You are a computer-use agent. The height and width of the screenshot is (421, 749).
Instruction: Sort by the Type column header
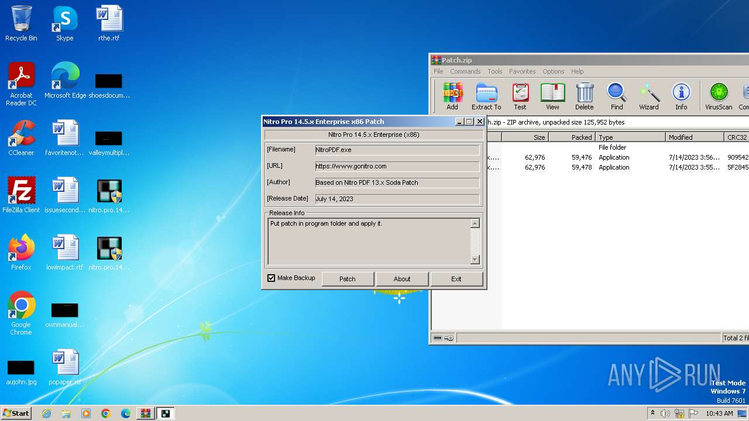(x=631, y=137)
